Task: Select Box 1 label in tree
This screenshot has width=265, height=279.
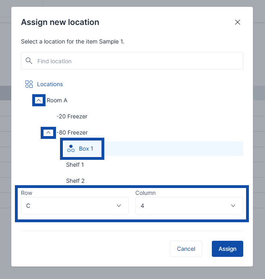Action: [x=86, y=149]
